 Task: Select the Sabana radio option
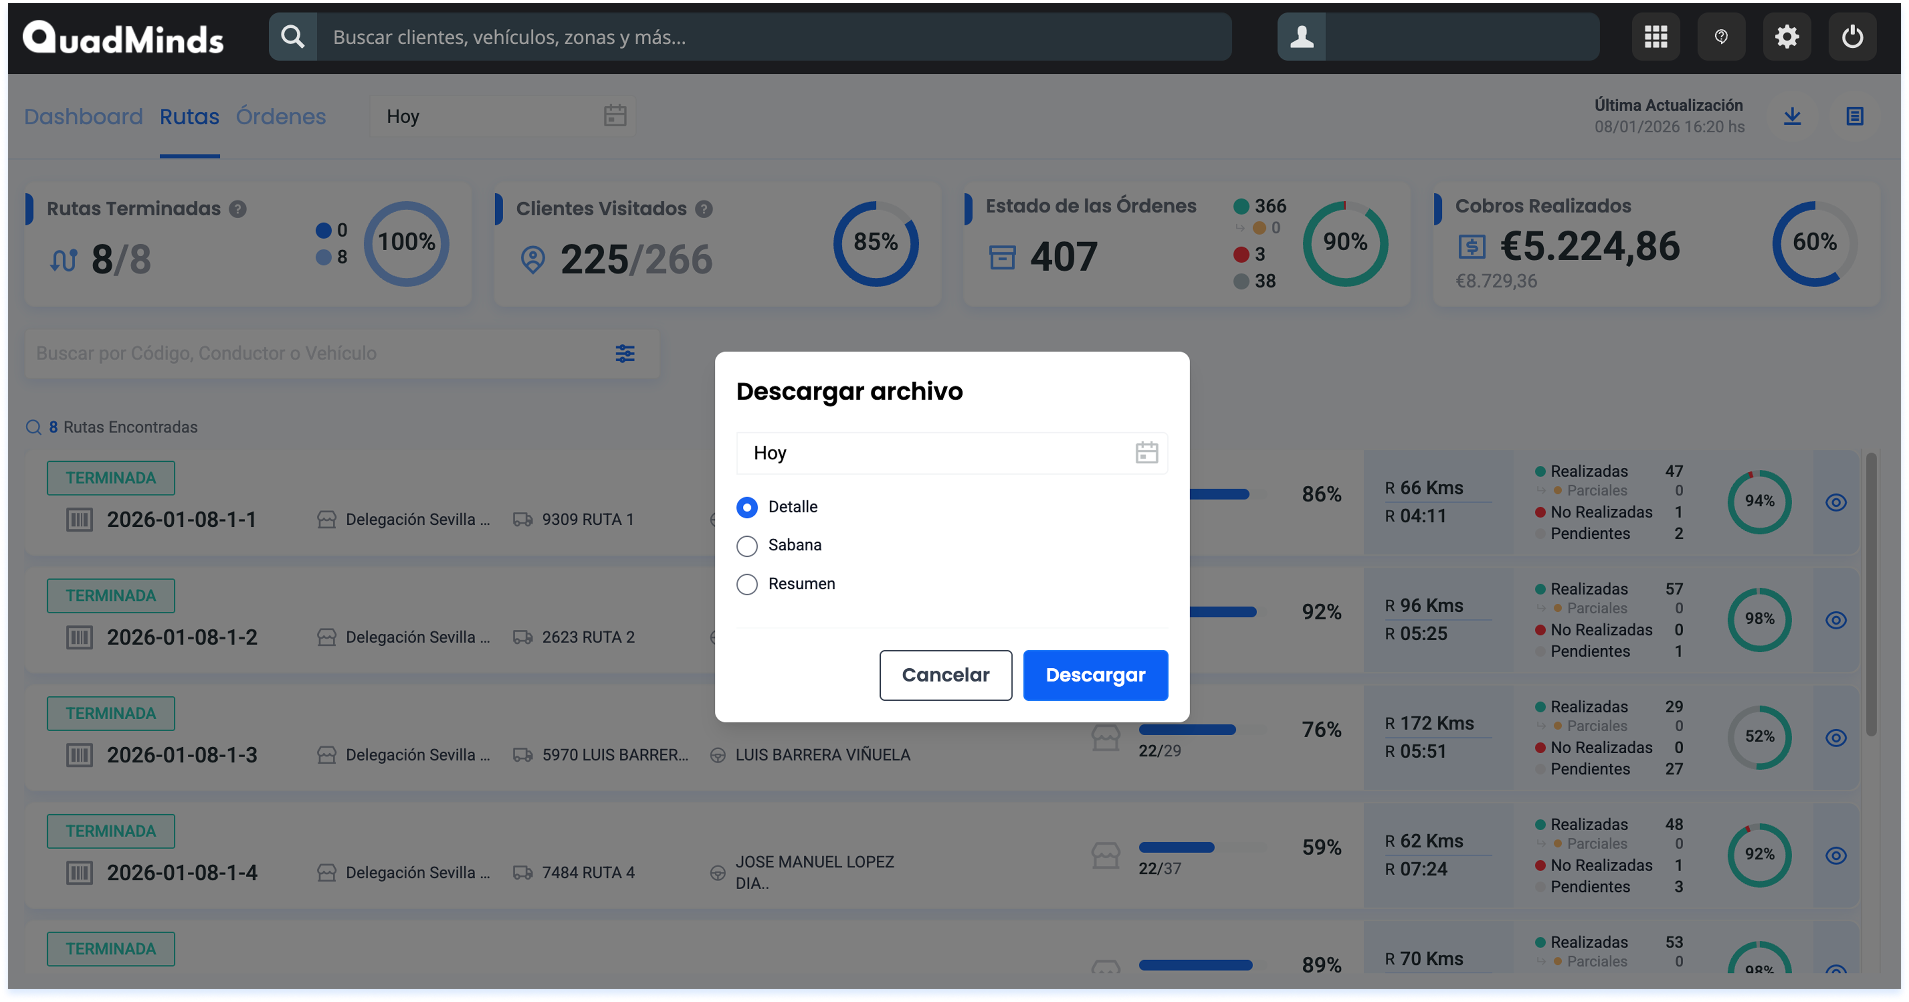(x=747, y=546)
